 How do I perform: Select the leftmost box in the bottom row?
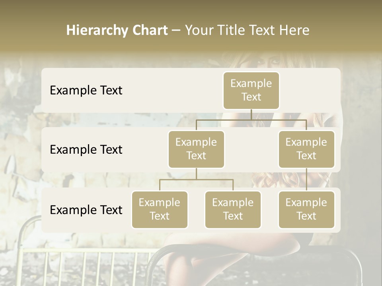[x=160, y=209]
